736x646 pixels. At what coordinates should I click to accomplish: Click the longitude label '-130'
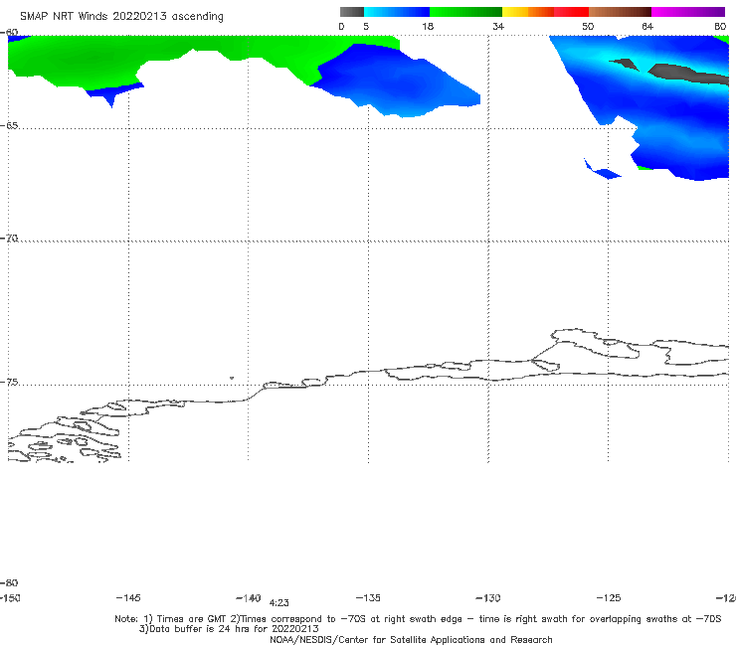click(488, 598)
